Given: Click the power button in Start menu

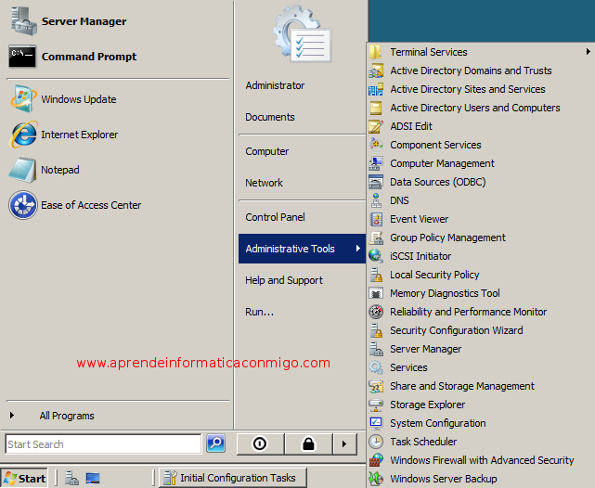Looking at the screenshot, I should point(260,443).
